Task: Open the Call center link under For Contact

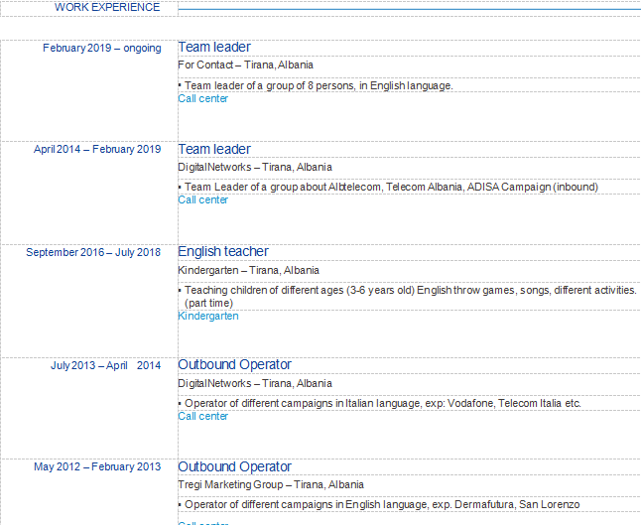Action: 203,99
